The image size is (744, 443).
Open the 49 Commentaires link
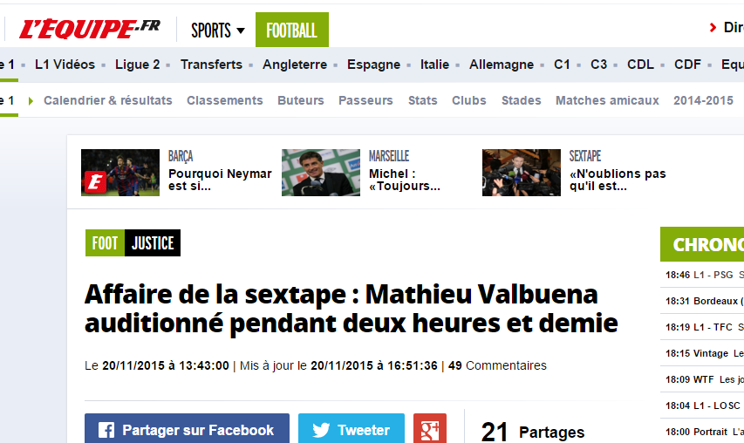coord(497,365)
